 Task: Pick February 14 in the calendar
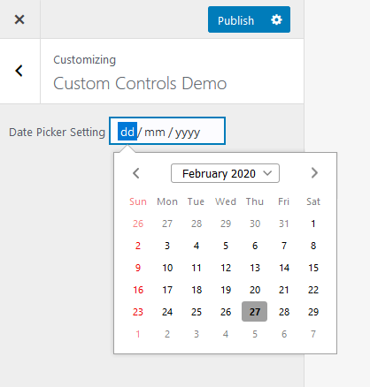click(284, 268)
